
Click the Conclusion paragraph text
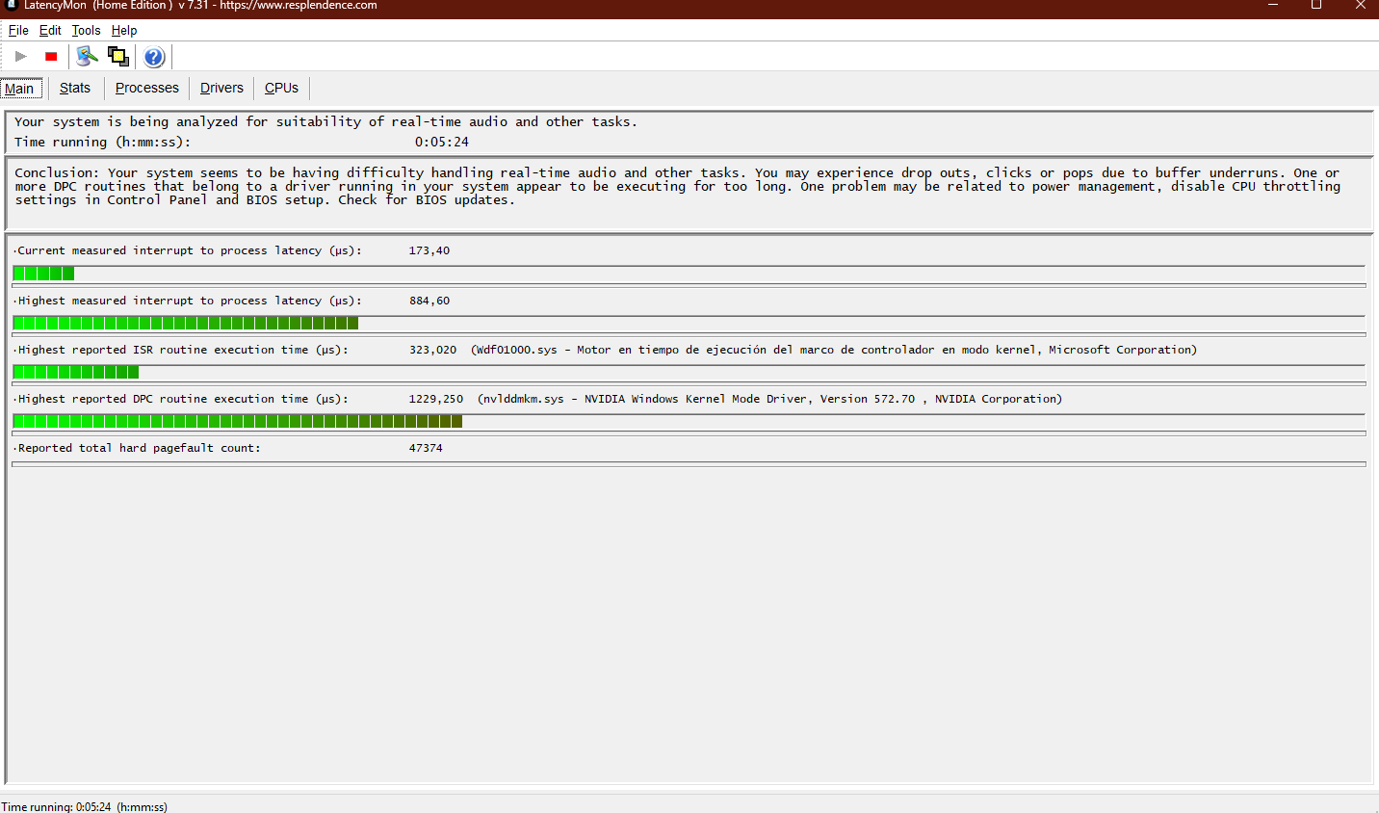point(677,186)
